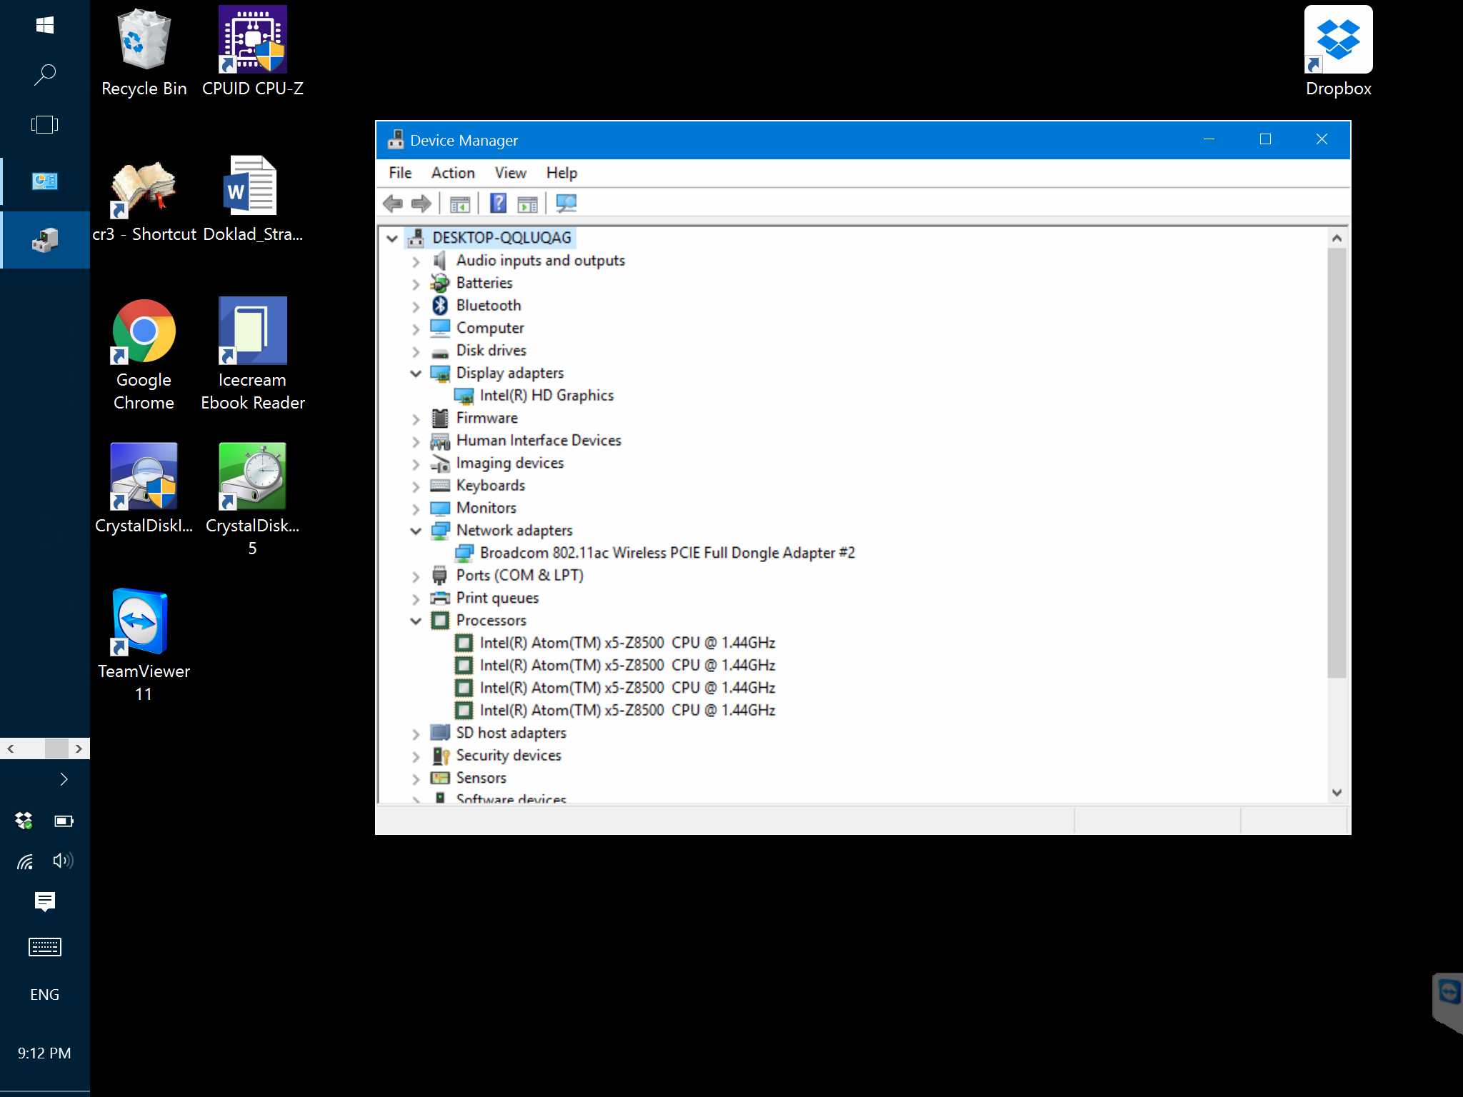This screenshot has height=1097, width=1463.
Task: Click the taskbar scroll left arrow
Action: (11, 748)
